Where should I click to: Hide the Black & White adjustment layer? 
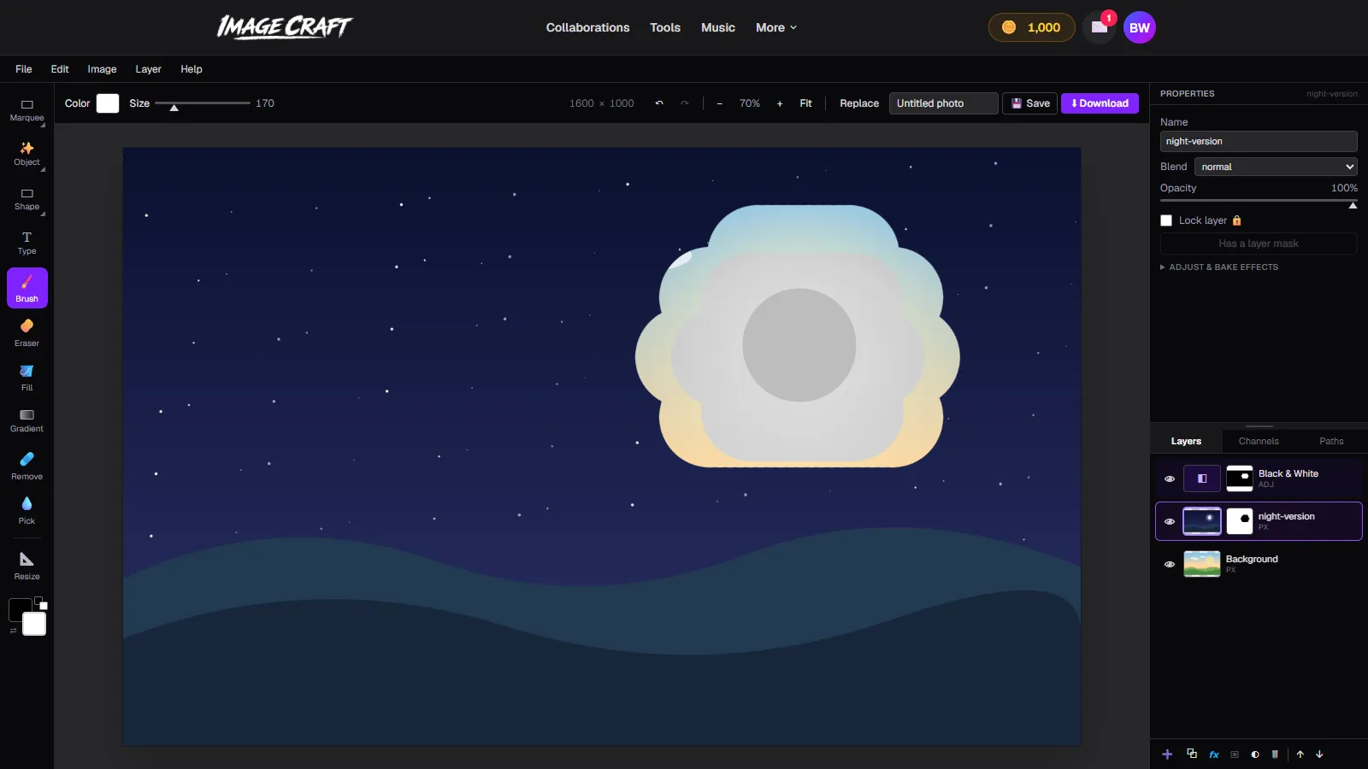[x=1170, y=478]
